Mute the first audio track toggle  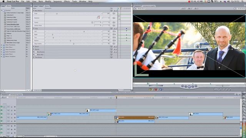point(2,126)
